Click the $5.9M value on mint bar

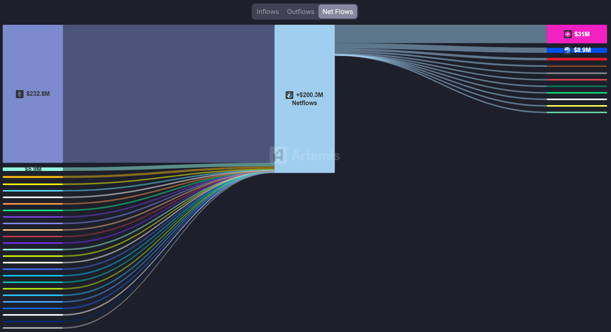(33, 169)
